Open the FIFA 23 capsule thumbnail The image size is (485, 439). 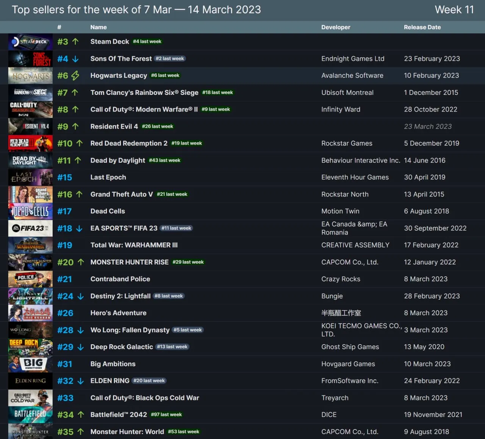click(30, 228)
